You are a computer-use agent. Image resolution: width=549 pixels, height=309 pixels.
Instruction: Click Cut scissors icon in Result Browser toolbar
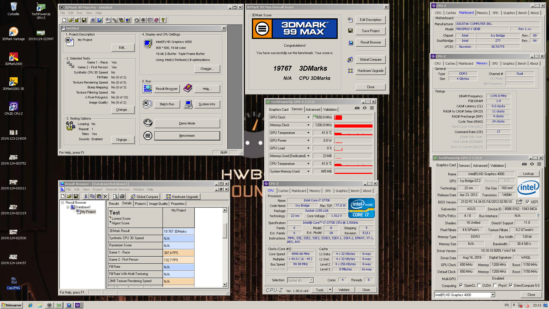[x=86, y=196]
